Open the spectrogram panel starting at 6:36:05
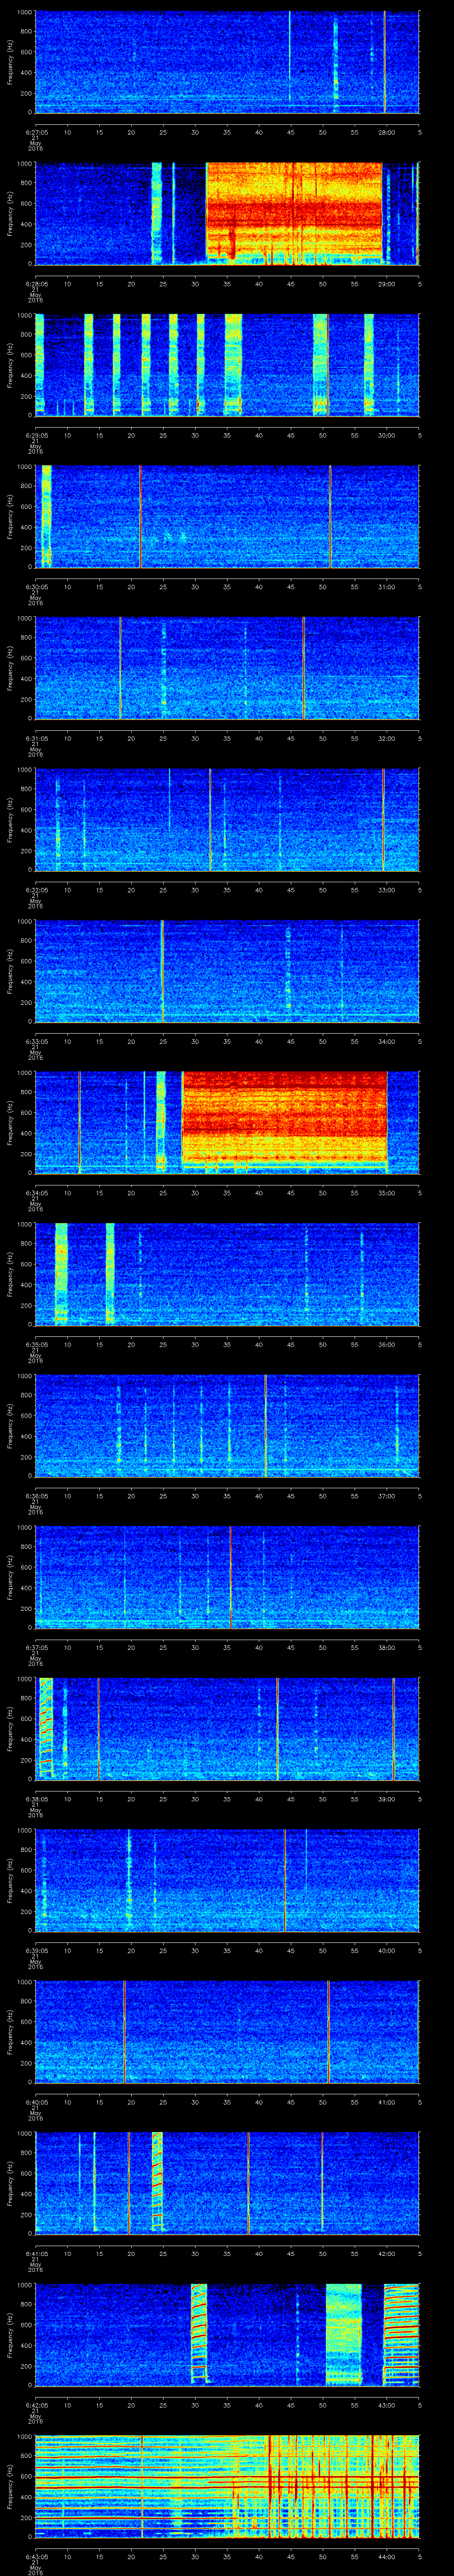The height and width of the screenshot is (2576, 454). tap(227, 1425)
